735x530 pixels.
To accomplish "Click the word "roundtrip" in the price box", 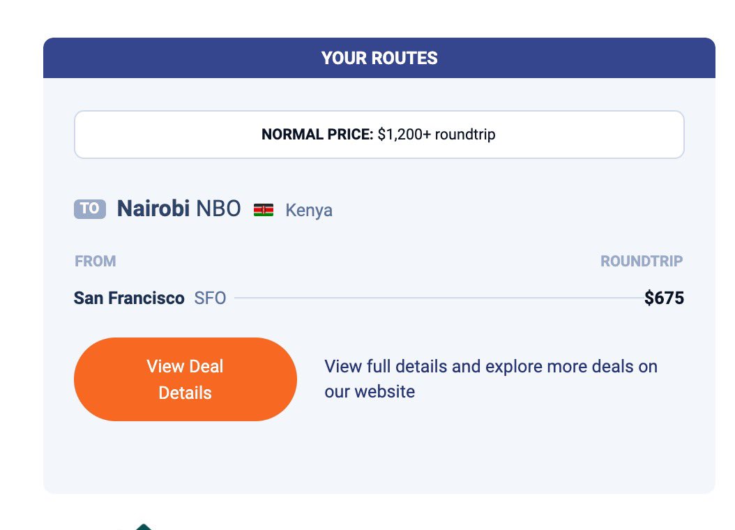I will (465, 135).
